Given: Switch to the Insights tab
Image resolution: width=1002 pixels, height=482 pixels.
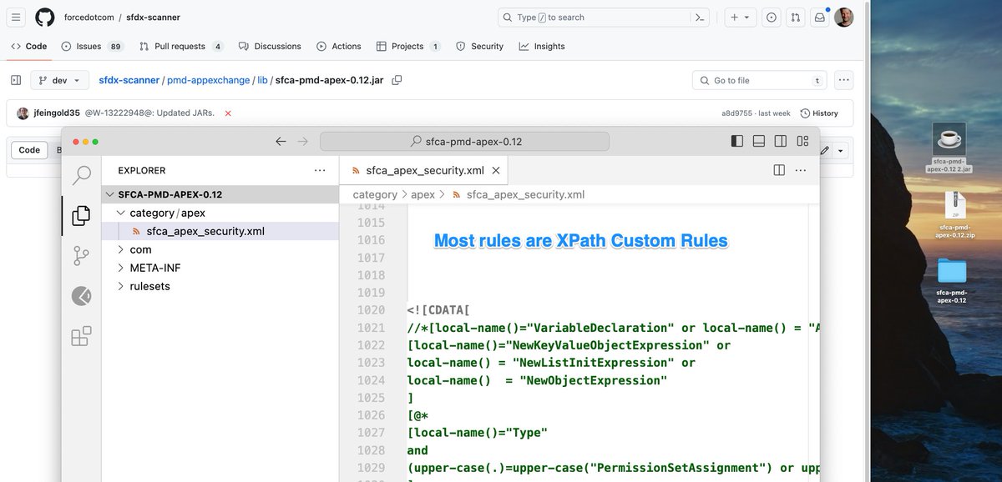Looking at the screenshot, I should (542, 47).
